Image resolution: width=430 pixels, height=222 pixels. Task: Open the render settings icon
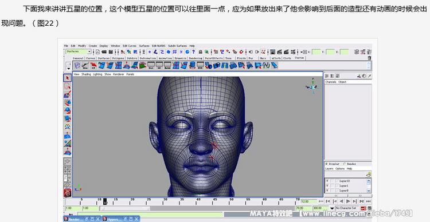pos(293,51)
